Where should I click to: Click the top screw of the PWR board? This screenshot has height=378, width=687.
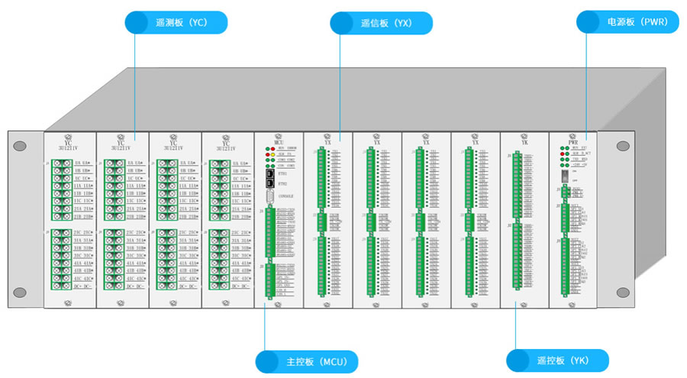click(x=572, y=137)
